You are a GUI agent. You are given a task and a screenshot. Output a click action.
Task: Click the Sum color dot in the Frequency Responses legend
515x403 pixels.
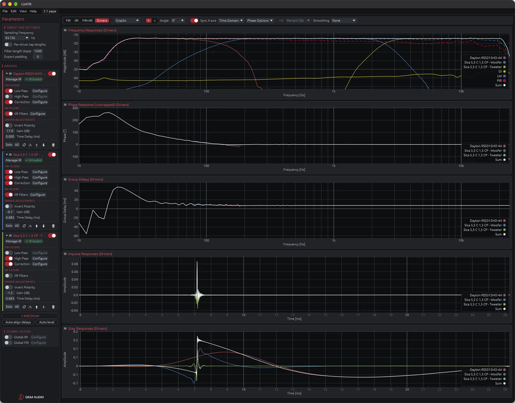504,85
